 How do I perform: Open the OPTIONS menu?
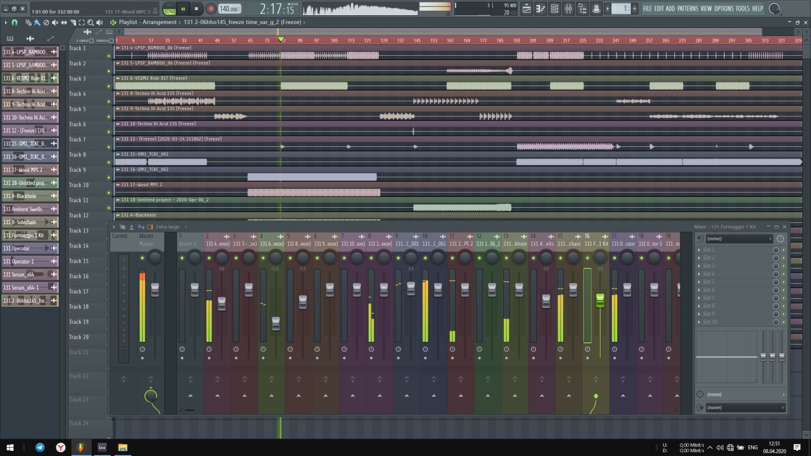click(x=724, y=9)
